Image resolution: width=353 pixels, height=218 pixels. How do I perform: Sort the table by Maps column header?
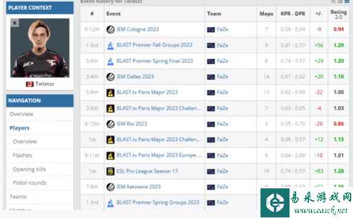(x=267, y=14)
